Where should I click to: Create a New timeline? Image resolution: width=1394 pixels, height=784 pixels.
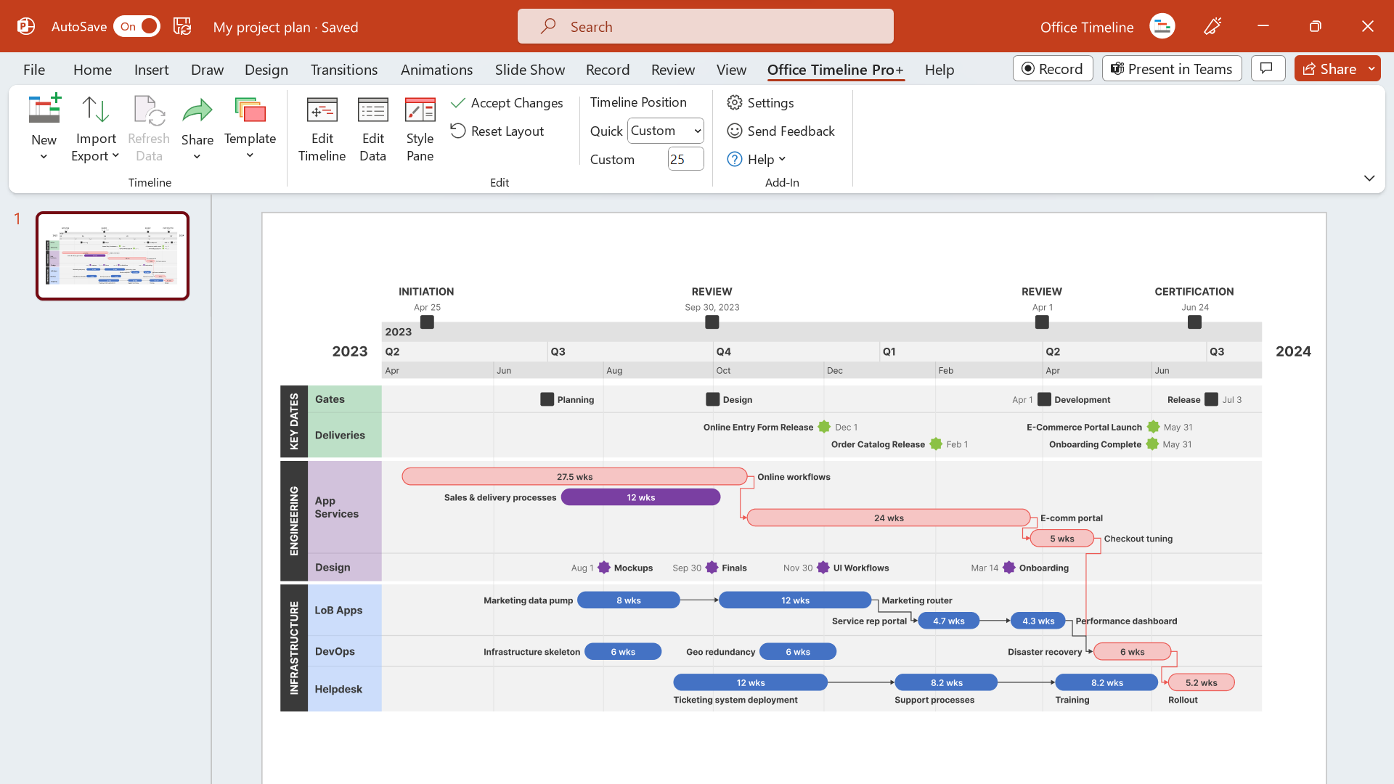[x=44, y=127]
